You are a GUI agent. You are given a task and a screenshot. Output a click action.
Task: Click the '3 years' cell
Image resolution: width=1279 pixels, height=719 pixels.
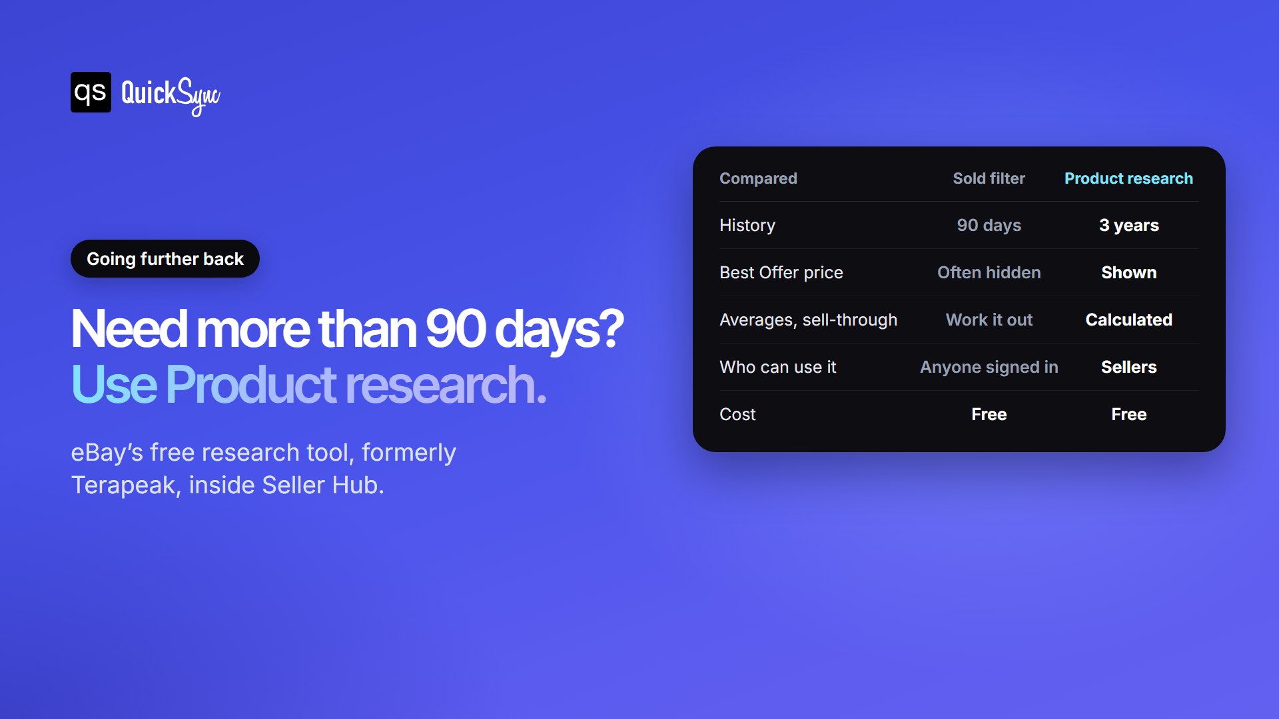coord(1128,225)
